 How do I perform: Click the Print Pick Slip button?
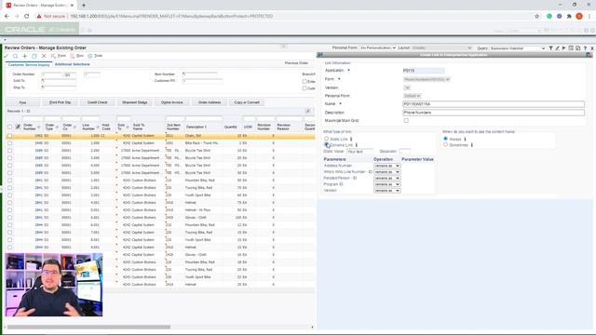click(x=60, y=102)
